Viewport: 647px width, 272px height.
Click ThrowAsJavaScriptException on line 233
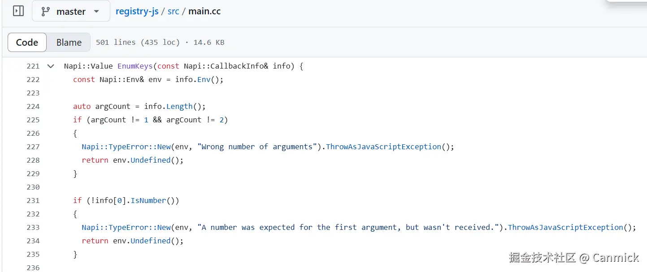pyautogui.click(x=565, y=228)
